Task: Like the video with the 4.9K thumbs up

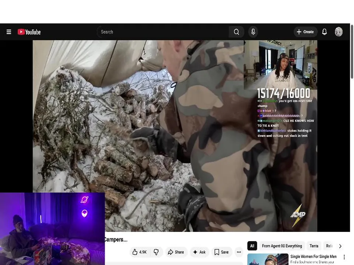Action: (139, 252)
